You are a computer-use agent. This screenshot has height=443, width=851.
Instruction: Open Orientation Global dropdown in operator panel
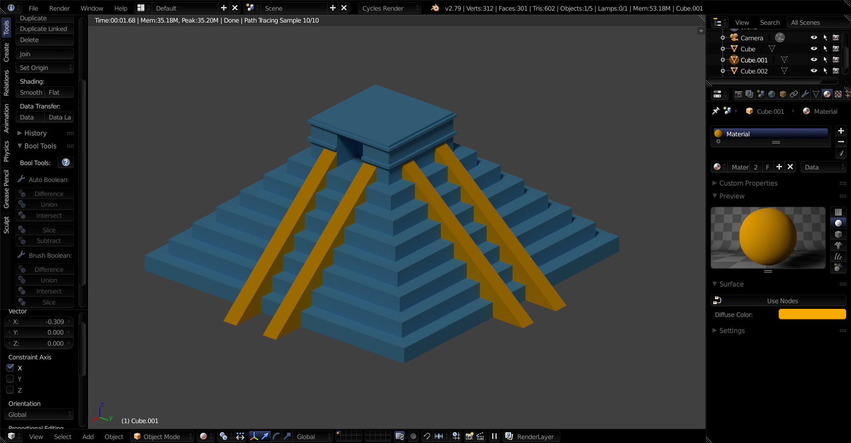(39, 415)
